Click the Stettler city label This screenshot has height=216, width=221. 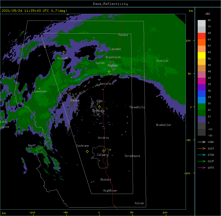(163, 61)
